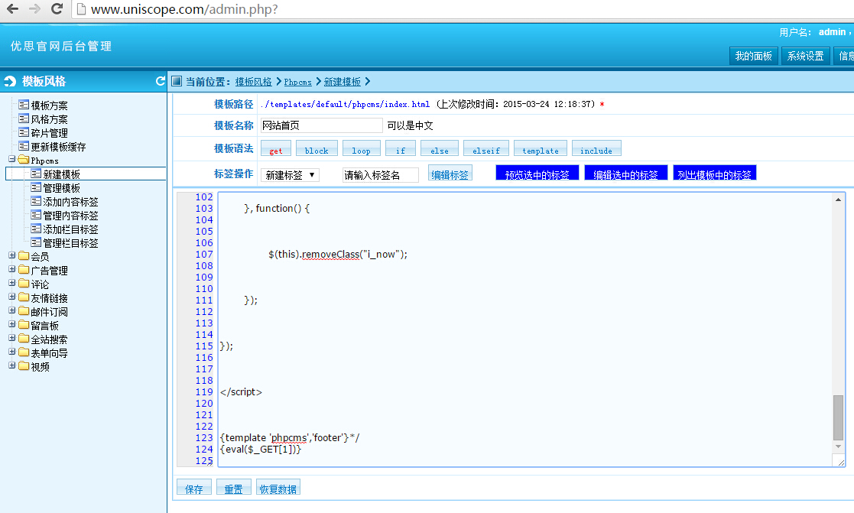Click the Phpcms open folder icon
This screenshot has width=854, height=513.
coord(24,160)
